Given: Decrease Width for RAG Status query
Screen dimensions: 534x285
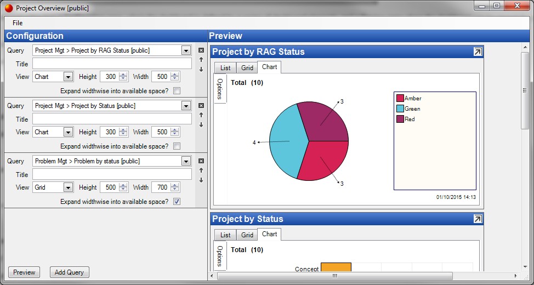Looking at the screenshot, I should (x=175, y=79).
